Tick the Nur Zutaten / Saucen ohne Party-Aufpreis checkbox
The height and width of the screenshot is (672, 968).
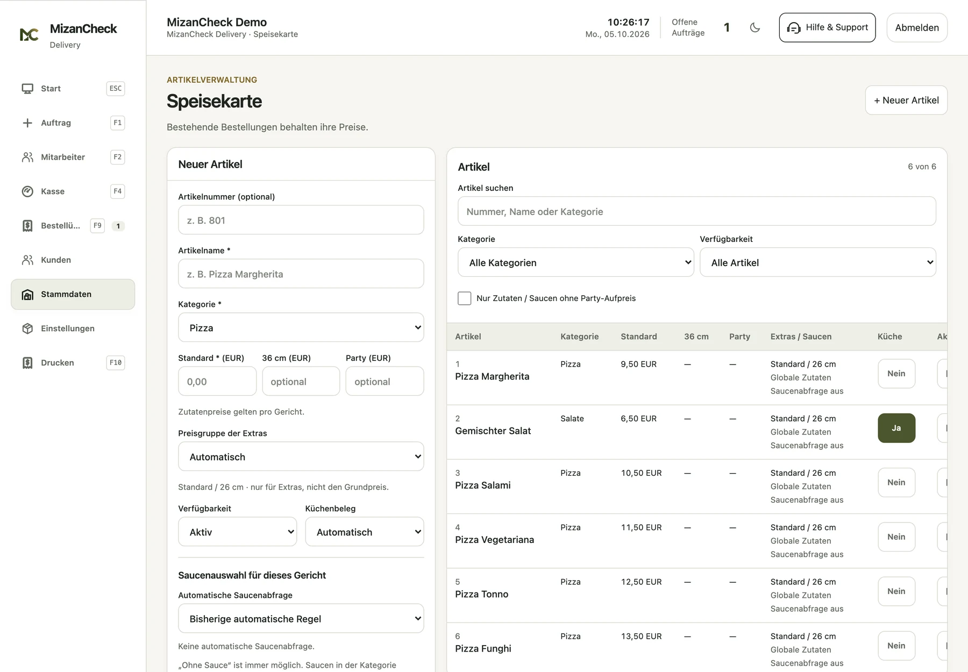coord(465,298)
